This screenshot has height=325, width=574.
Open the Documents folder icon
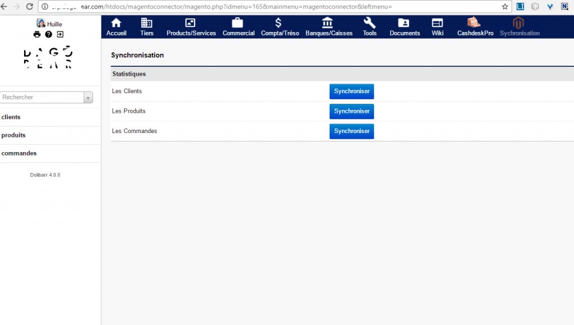click(404, 23)
